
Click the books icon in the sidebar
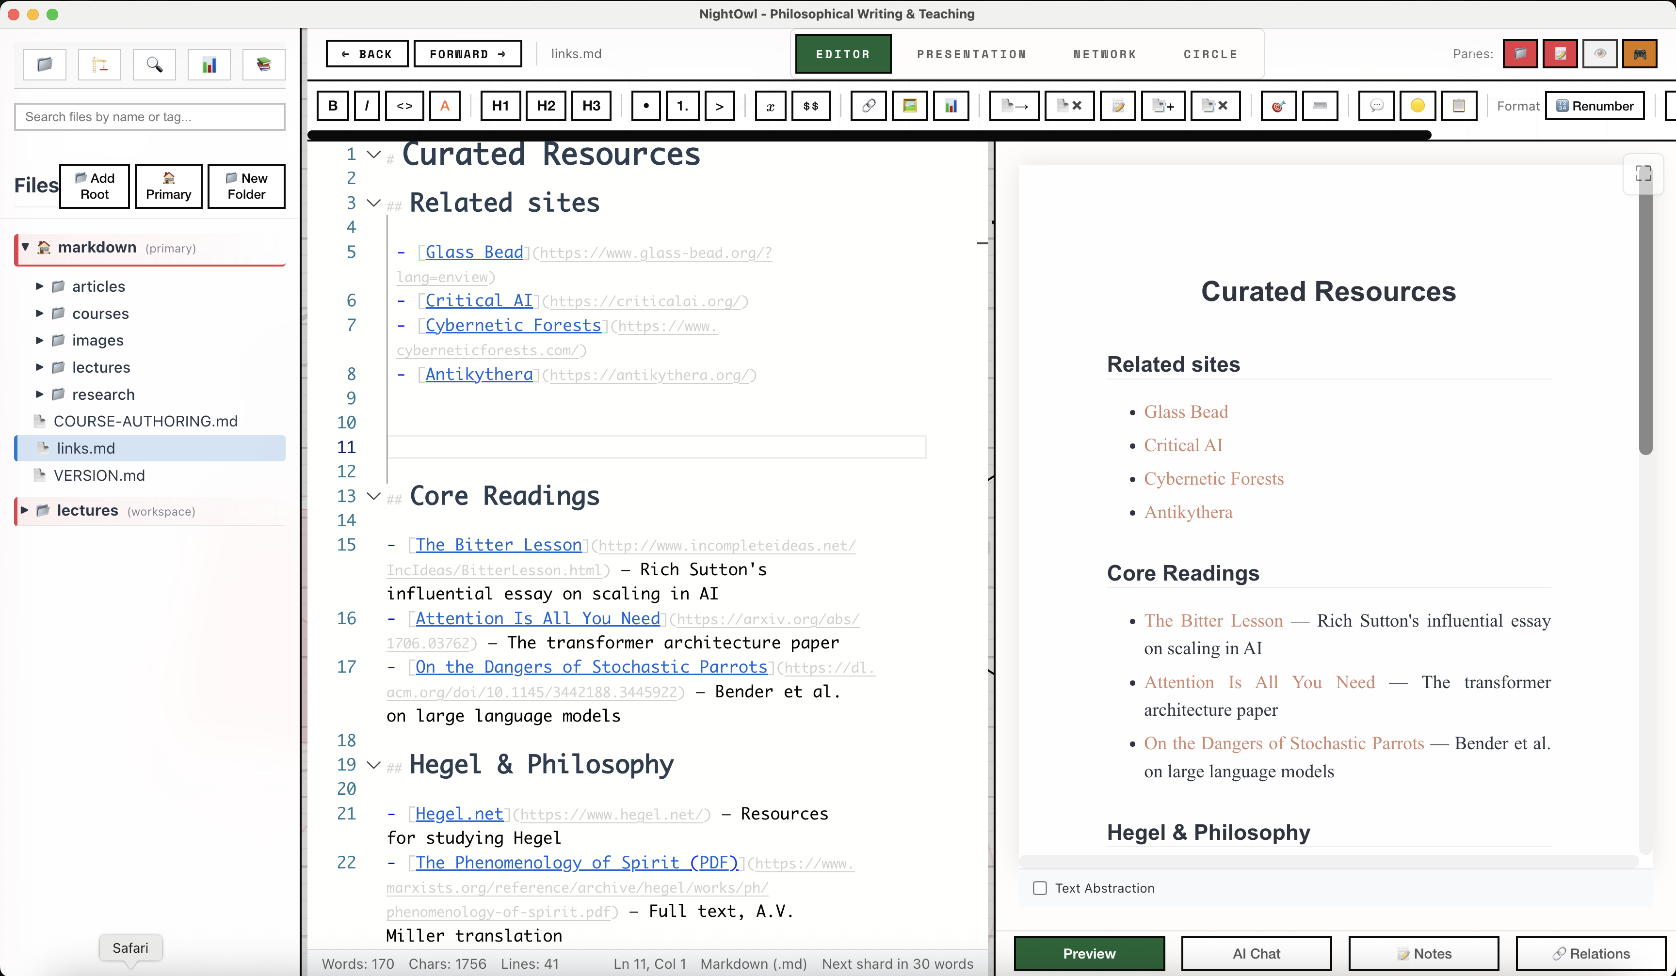pos(263,64)
